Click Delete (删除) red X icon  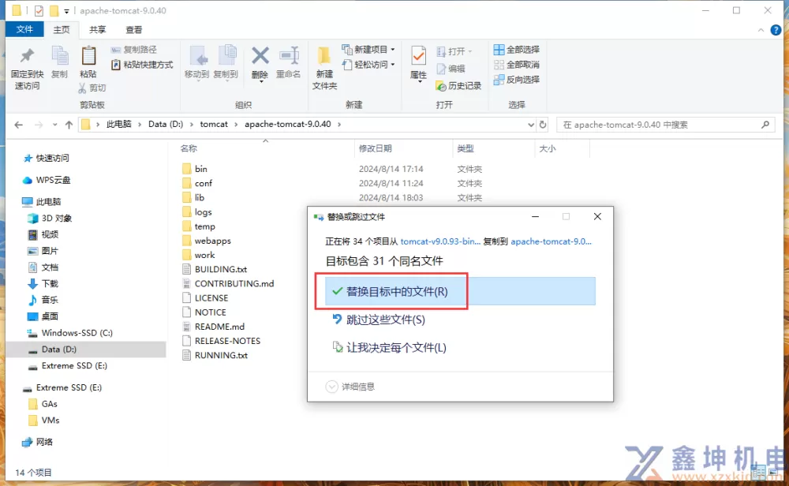(260, 55)
